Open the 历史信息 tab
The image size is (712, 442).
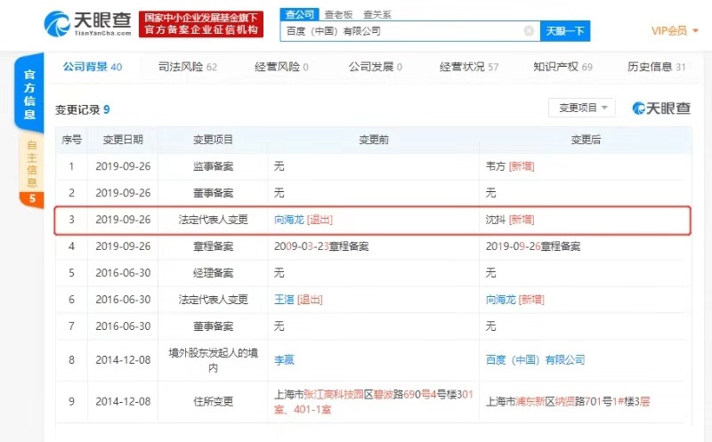(656, 67)
